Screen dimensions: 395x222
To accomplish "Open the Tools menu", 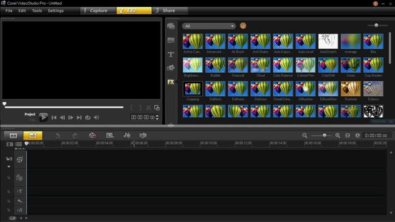I will pos(37,10).
